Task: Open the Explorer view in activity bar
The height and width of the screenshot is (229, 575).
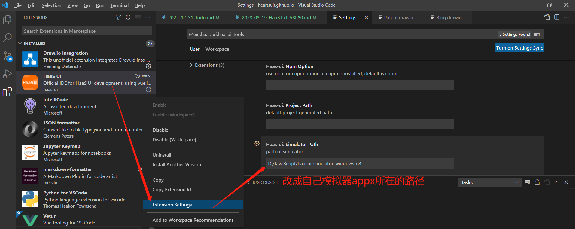Action: (7, 20)
